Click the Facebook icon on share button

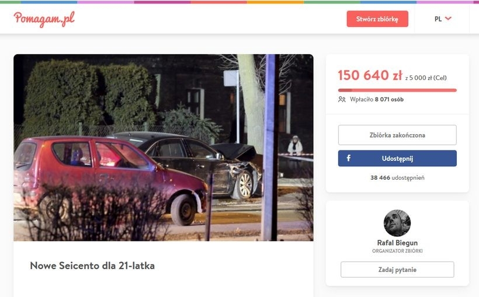point(348,158)
